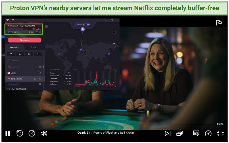Click the Netflix red playhead scrubber
229x143 pixels.
(52, 124)
